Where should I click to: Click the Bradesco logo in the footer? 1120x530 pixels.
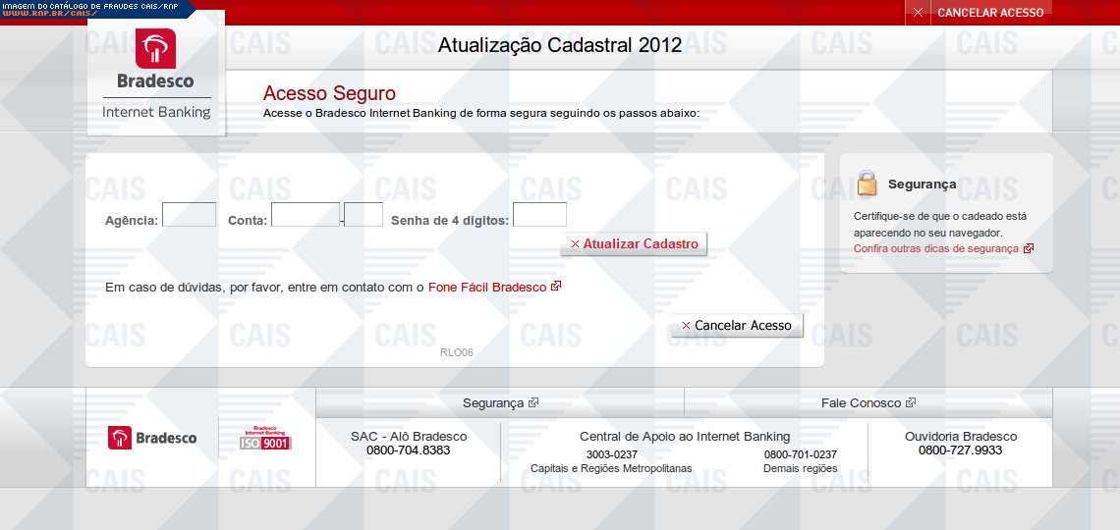click(x=152, y=438)
